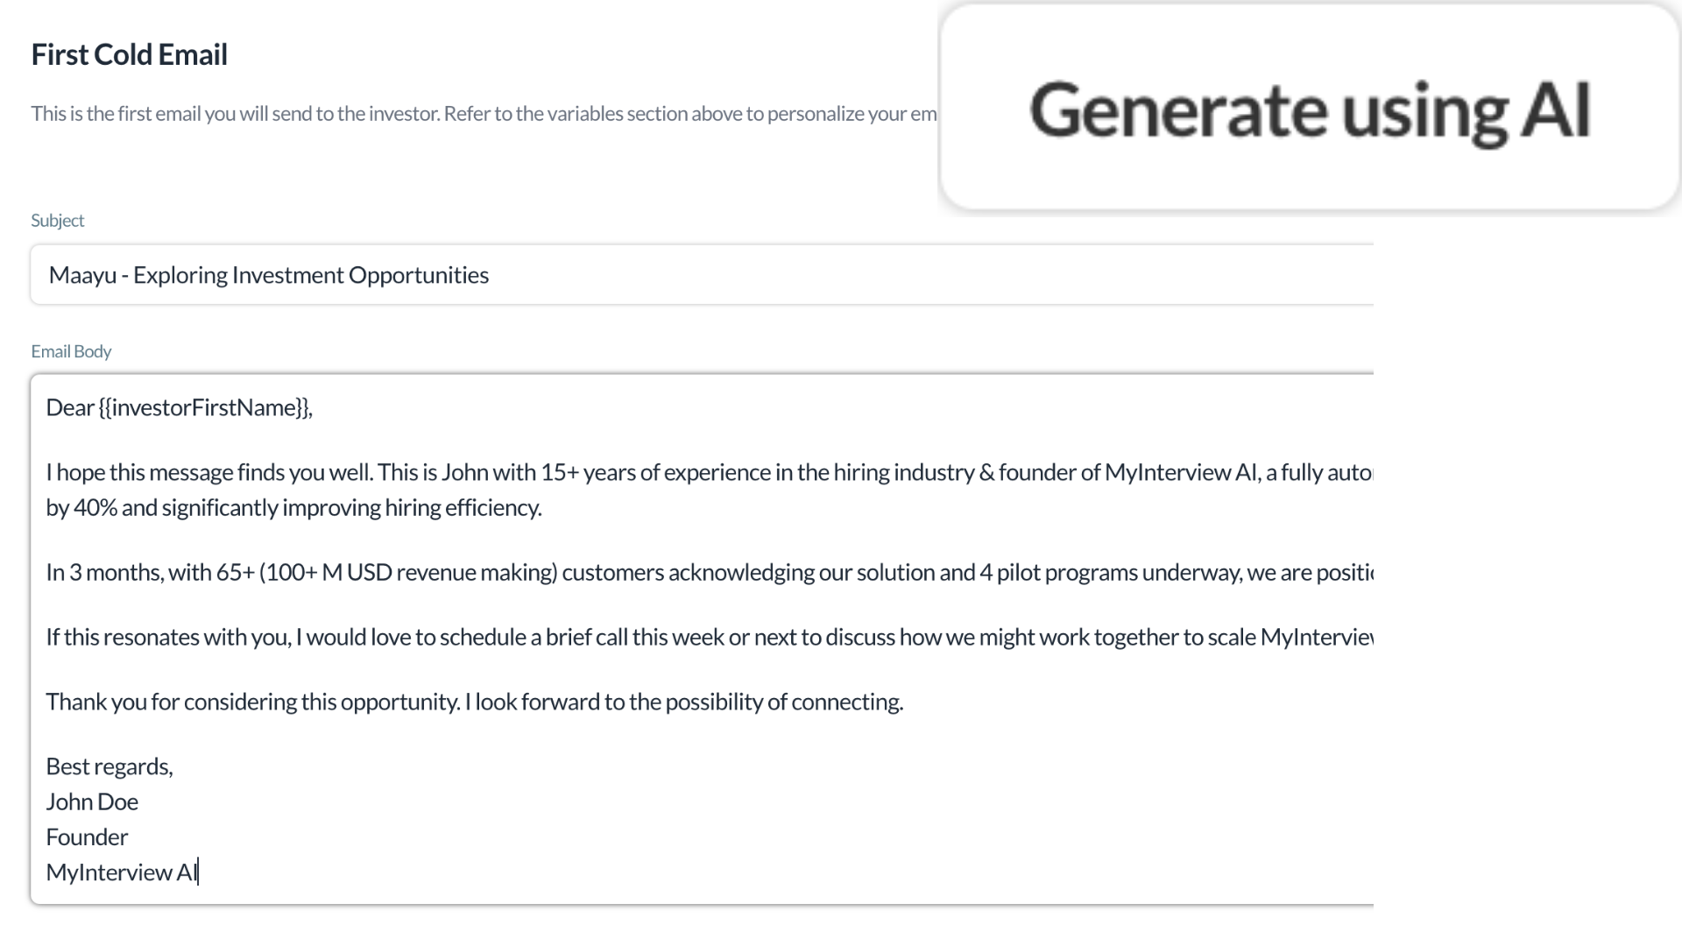Click the 'Email Body' label section
The height and width of the screenshot is (946, 1682).
coord(70,351)
